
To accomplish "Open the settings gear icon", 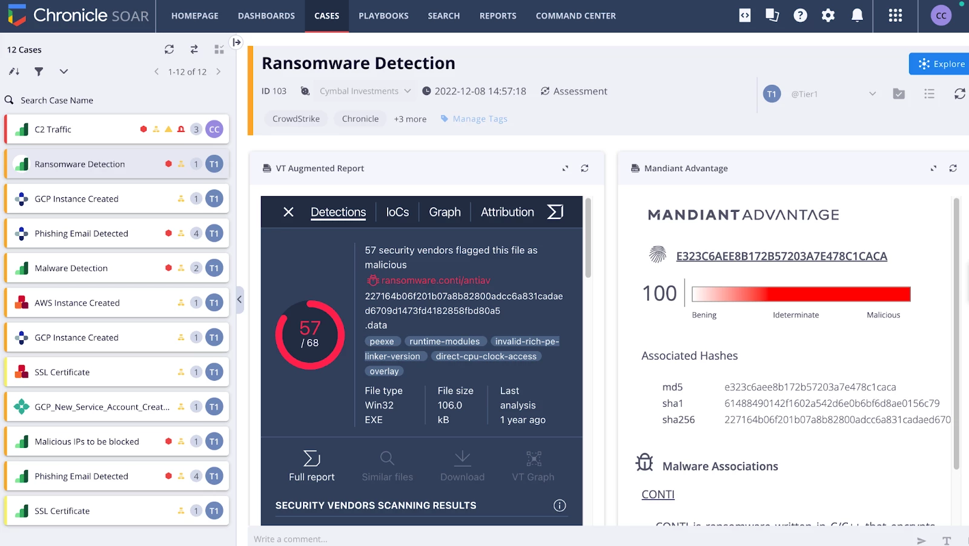I will (x=828, y=16).
